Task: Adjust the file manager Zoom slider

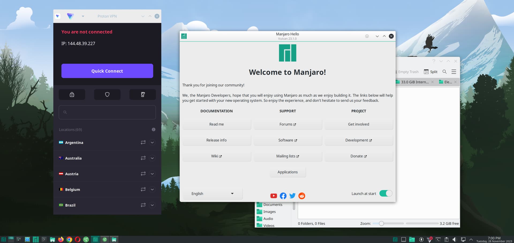Action: 381,223
